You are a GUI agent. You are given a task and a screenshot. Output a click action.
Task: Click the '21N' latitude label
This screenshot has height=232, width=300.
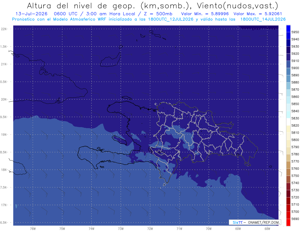pyautogui.click(x=4, y=64)
